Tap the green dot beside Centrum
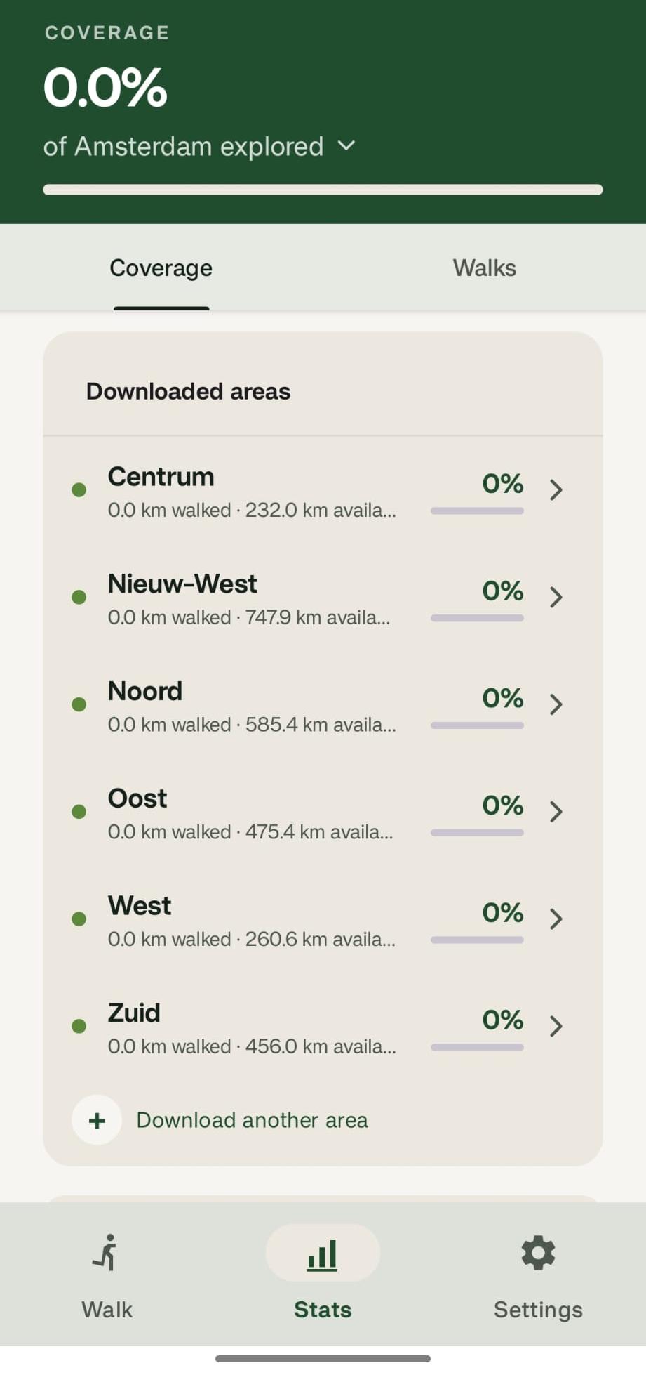Viewport: 646px width, 1375px height. 79,489
